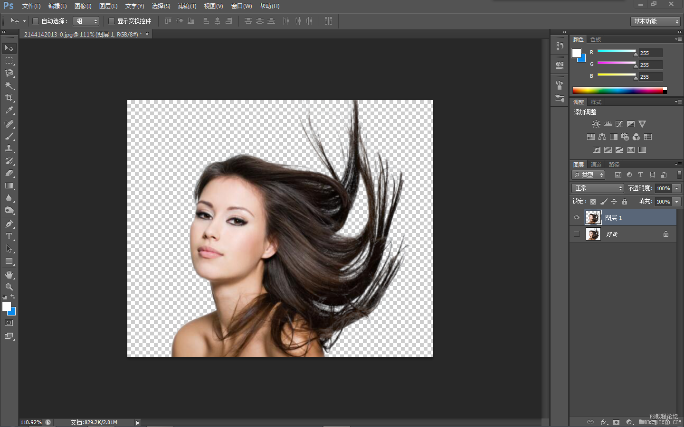The width and height of the screenshot is (684, 427).
Task: Select the Magic Wand tool
Action: 9,85
